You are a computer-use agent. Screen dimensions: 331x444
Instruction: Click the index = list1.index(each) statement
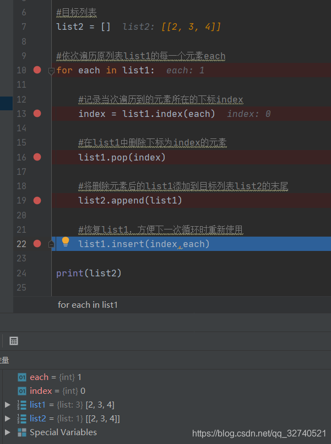(146, 114)
